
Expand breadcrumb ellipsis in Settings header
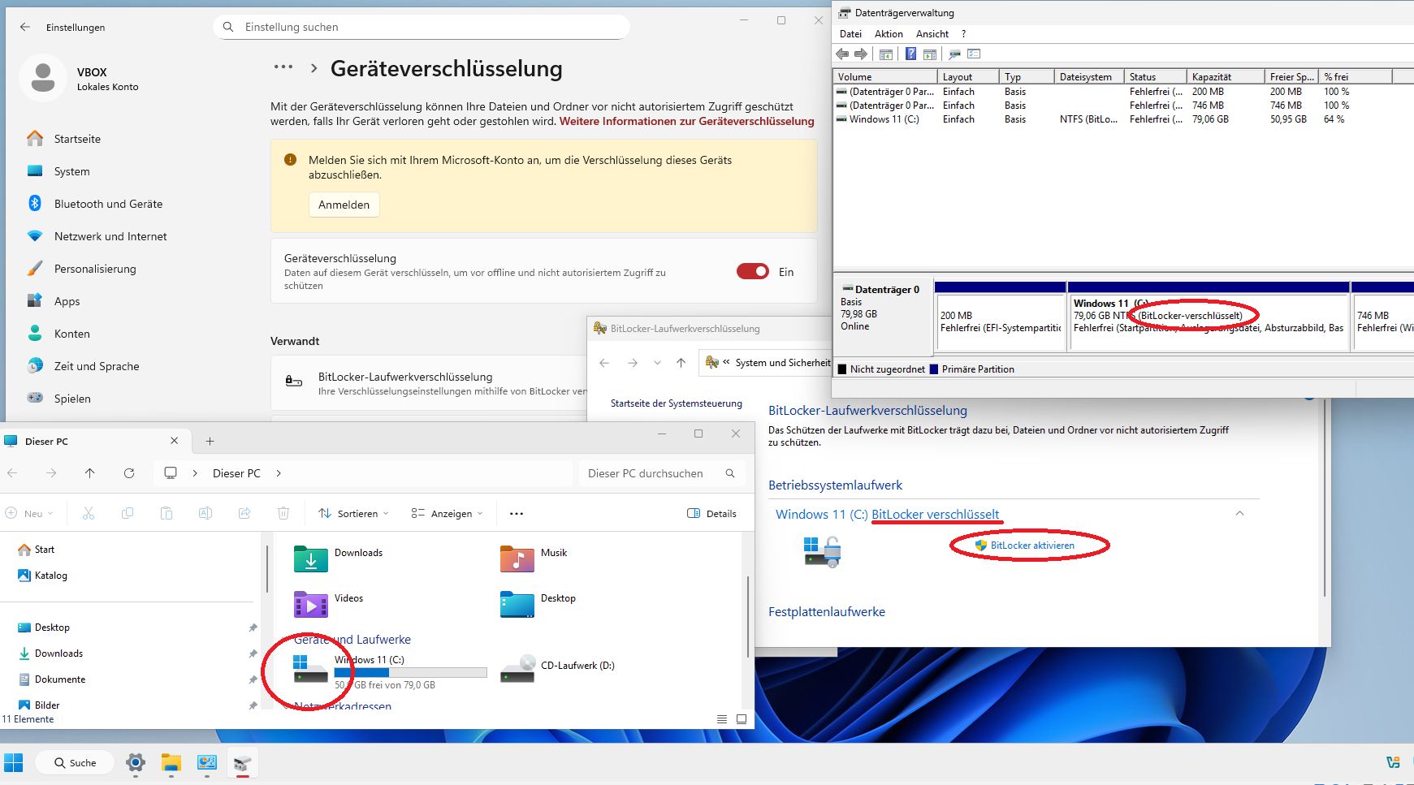[283, 67]
